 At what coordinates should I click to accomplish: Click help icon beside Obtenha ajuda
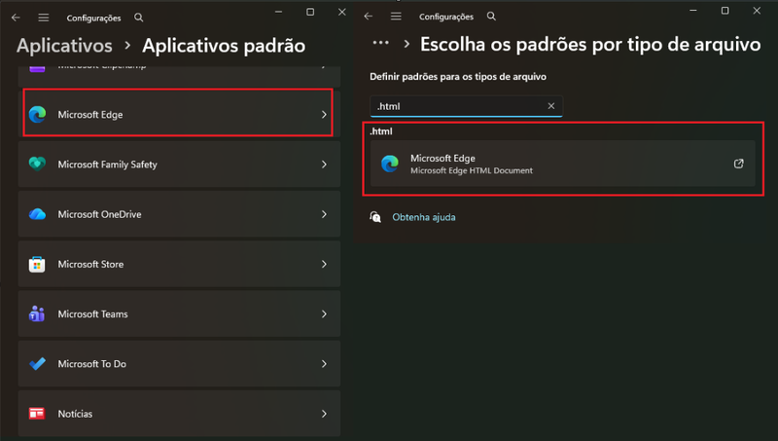click(x=375, y=217)
